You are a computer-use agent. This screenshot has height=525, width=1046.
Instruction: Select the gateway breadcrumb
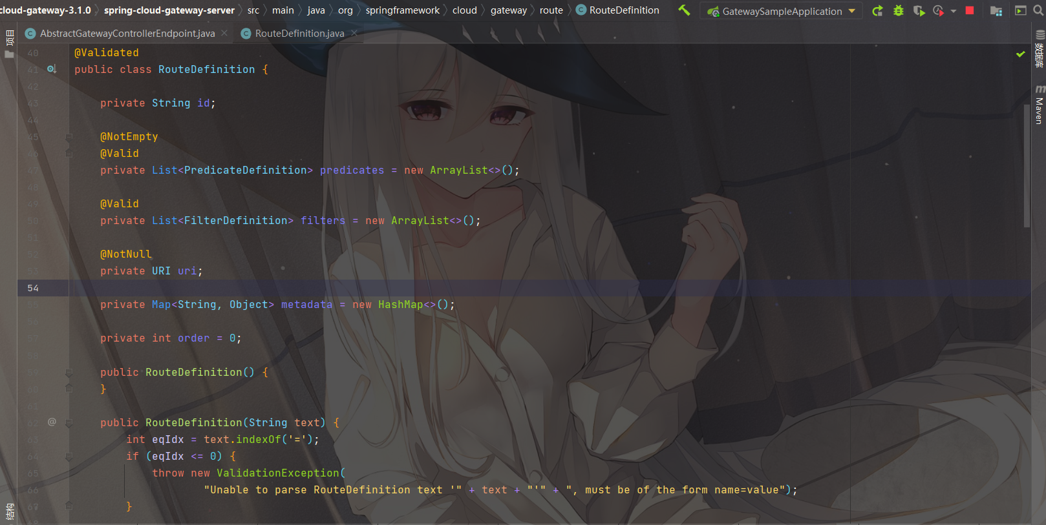coord(509,10)
